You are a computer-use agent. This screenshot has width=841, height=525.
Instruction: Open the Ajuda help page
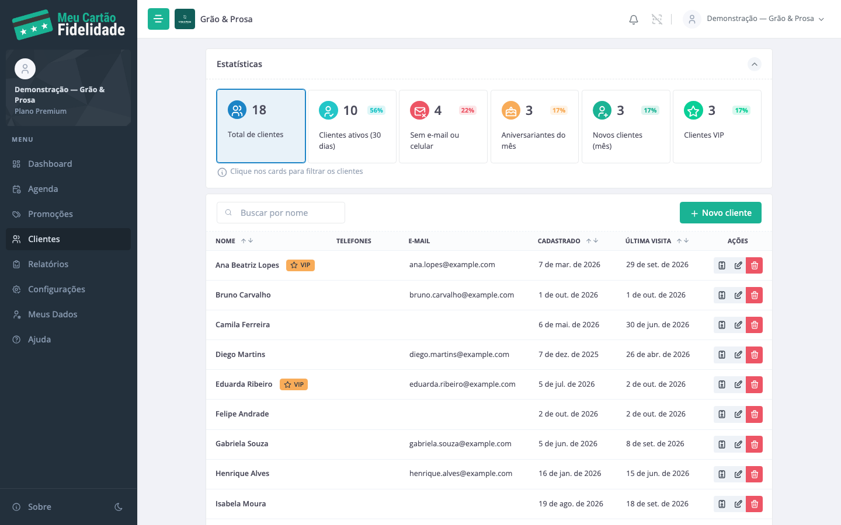tap(68, 339)
